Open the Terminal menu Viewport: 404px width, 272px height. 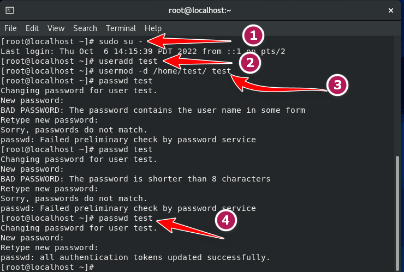click(121, 28)
